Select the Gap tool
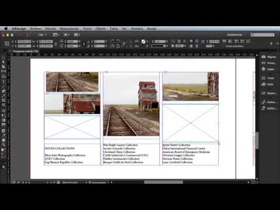The width and height of the screenshot is (280, 210). click(x=3, y=71)
